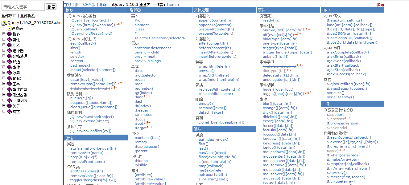409x185 pixels.
Task: Expand the 延迟对象 tree node
Action: (x=4, y=95)
